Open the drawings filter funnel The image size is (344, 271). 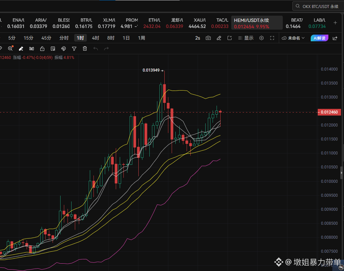coord(74,49)
